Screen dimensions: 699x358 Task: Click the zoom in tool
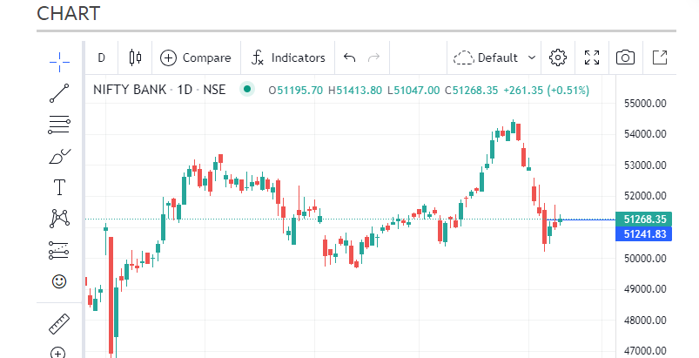point(59,353)
